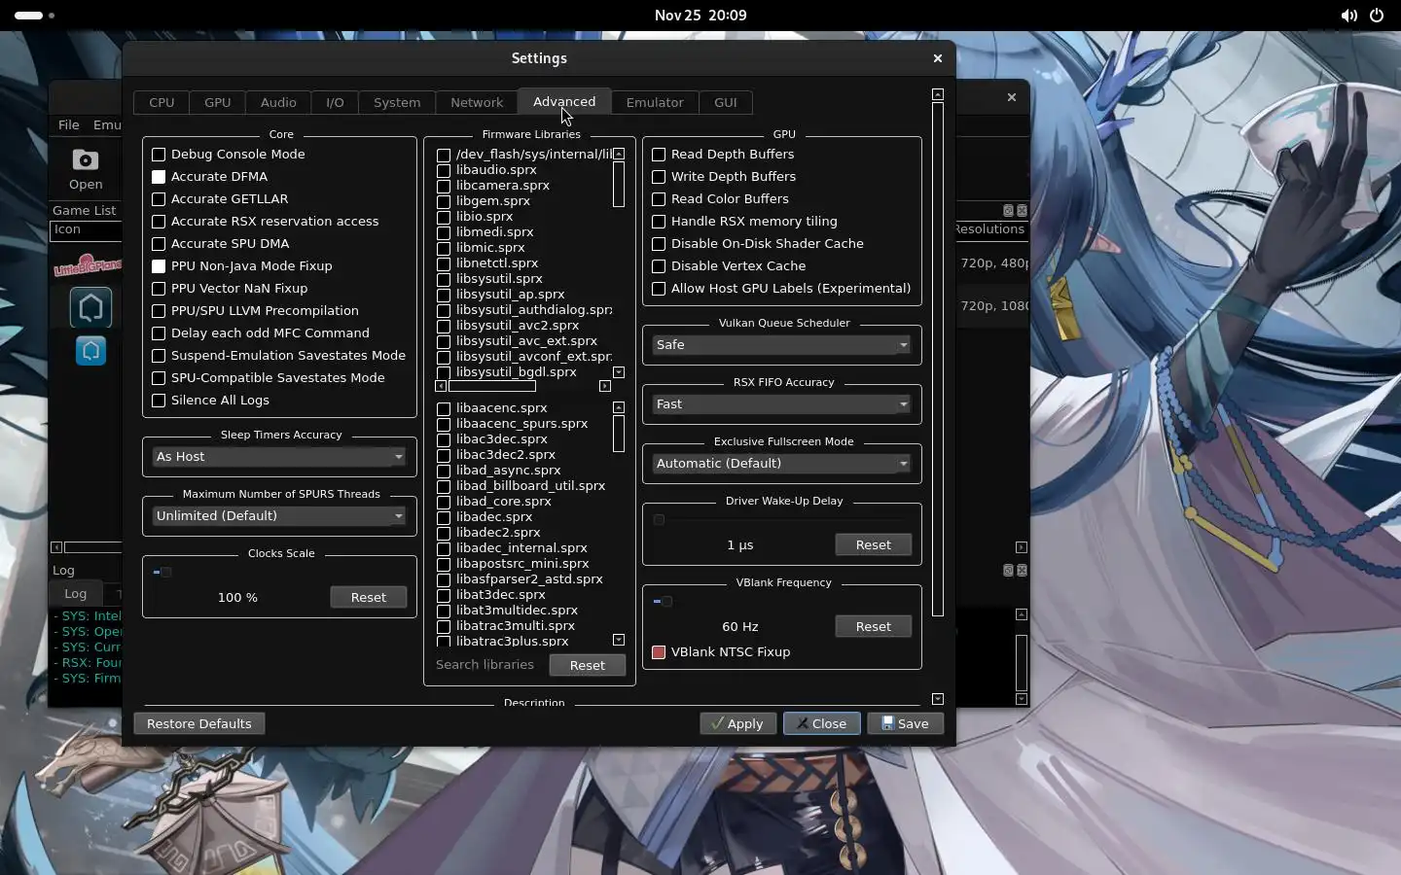The width and height of the screenshot is (1401, 875).
Task: Click the Apply button
Action: 737,723
